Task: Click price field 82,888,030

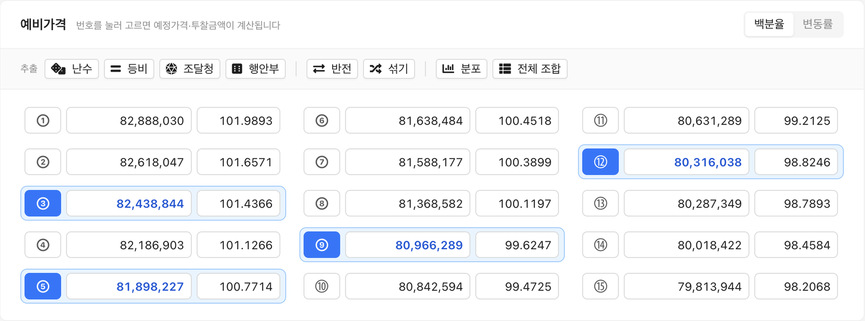Action: click(129, 120)
